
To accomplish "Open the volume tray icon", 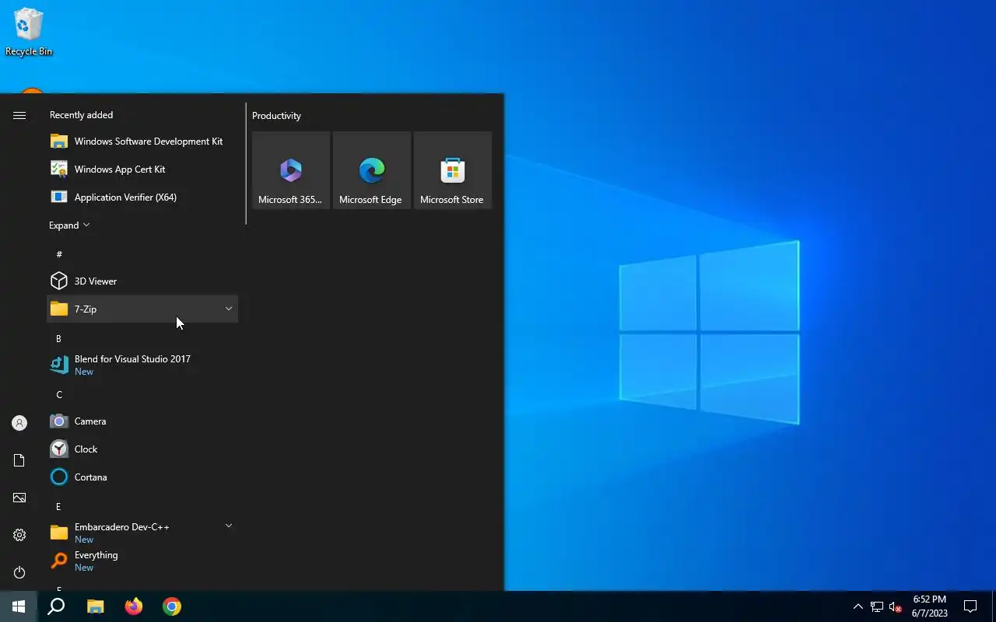I will tap(895, 606).
